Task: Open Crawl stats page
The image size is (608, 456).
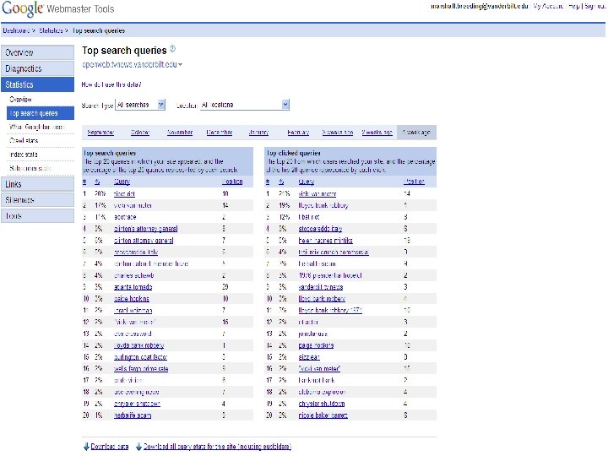Action: [24, 140]
